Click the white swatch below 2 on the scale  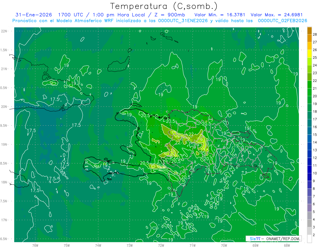(309, 239)
